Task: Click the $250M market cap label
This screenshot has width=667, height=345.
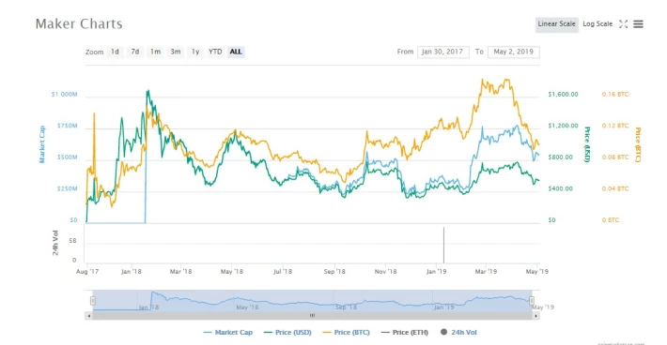Action: point(68,188)
